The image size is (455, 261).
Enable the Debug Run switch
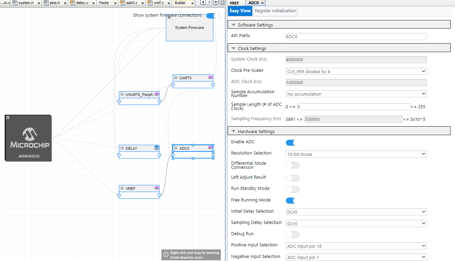tap(293, 234)
